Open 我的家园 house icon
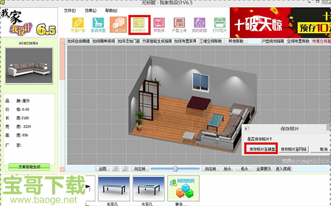This screenshot has height=206, width=331. [199, 25]
